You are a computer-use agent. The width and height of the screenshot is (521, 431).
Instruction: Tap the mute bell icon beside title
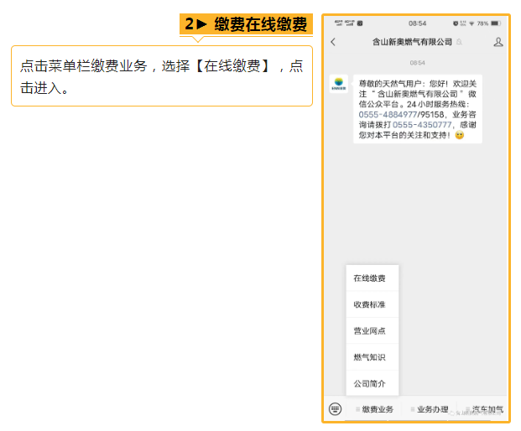point(459,42)
